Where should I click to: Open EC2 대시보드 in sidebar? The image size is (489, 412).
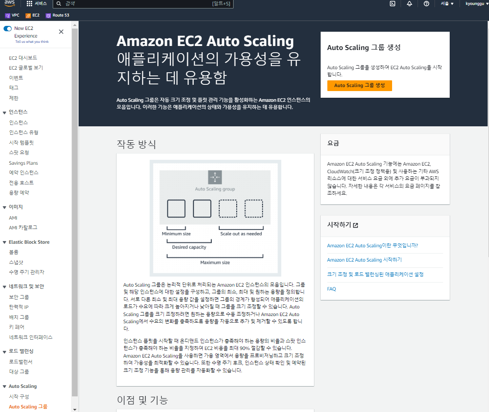click(x=23, y=58)
